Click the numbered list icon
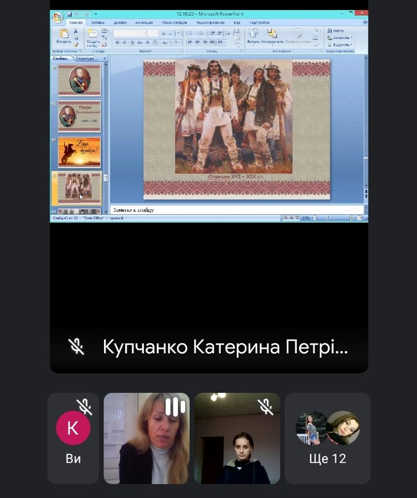This screenshot has height=498, width=417. (200, 33)
